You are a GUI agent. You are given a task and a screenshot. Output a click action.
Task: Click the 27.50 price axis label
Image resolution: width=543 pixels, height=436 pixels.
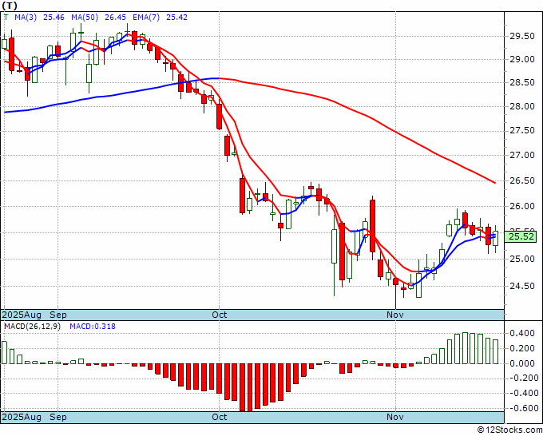522,130
